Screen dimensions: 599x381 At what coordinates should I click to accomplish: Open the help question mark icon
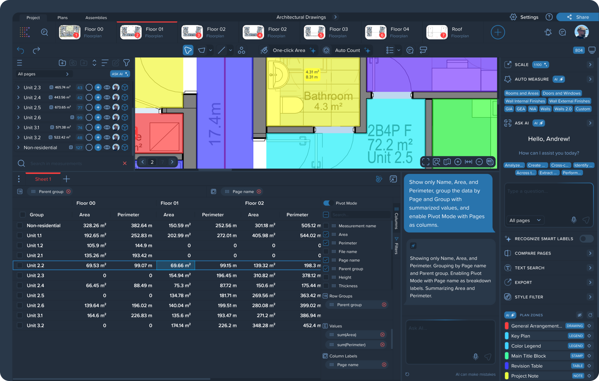click(x=549, y=17)
